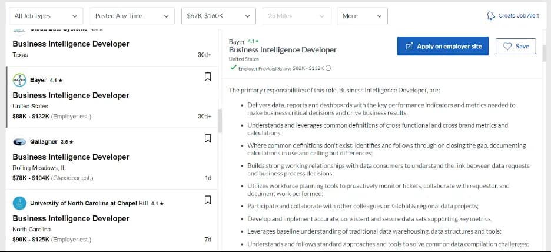Viewport: 551px width, 252px height.
Task: Click Employer Provided Salary label
Action: [264, 68]
